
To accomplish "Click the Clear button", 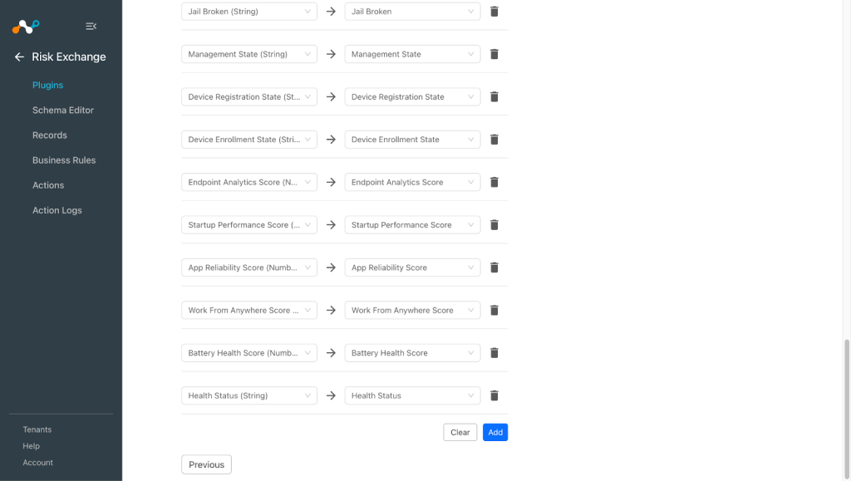I will tap(460, 432).
